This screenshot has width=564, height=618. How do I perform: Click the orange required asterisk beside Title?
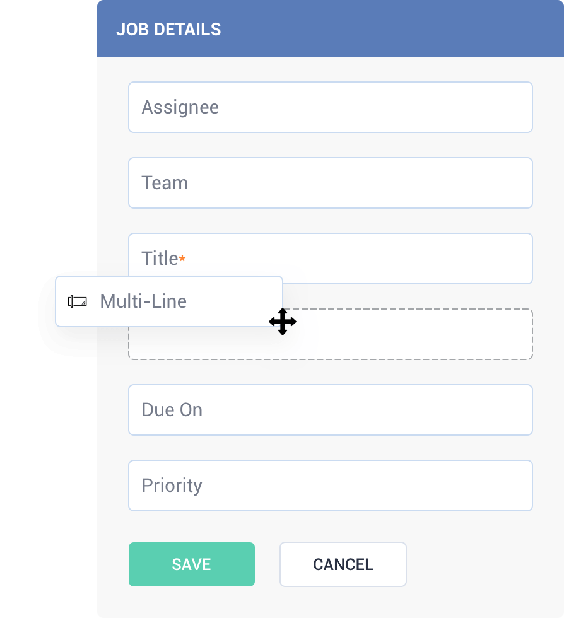(x=182, y=259)
